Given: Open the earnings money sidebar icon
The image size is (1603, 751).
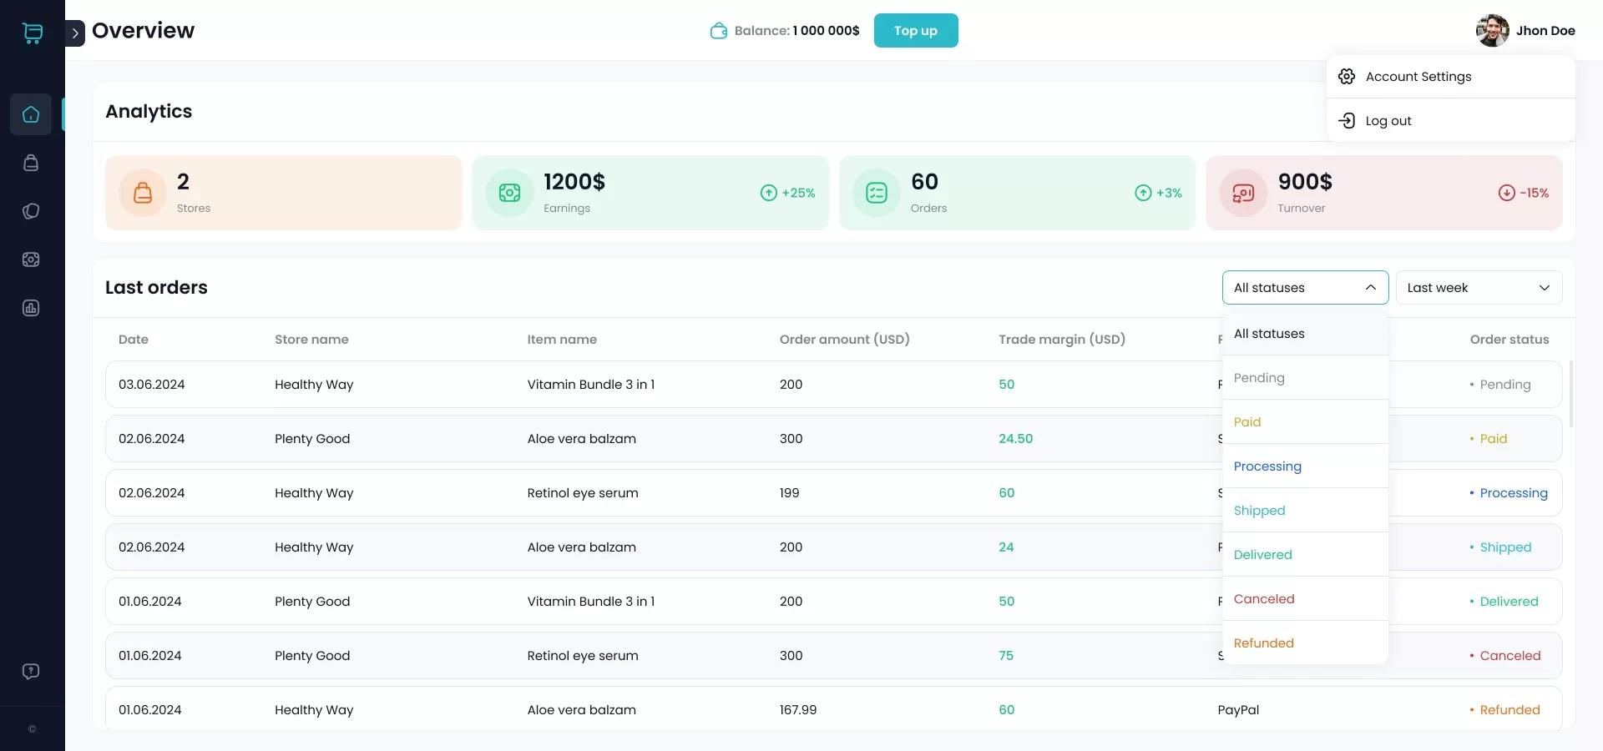Looking at the screenshot, I should pyautogui.click(x=31, y=260).
